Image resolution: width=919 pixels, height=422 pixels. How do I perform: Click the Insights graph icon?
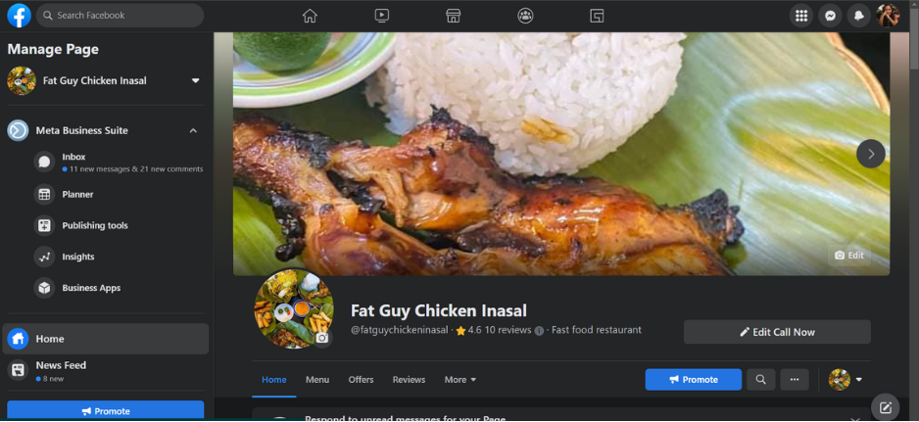click(44, 257)
